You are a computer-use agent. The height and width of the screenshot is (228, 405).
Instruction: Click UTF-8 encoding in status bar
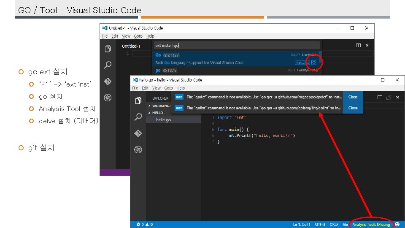(320, 224)
